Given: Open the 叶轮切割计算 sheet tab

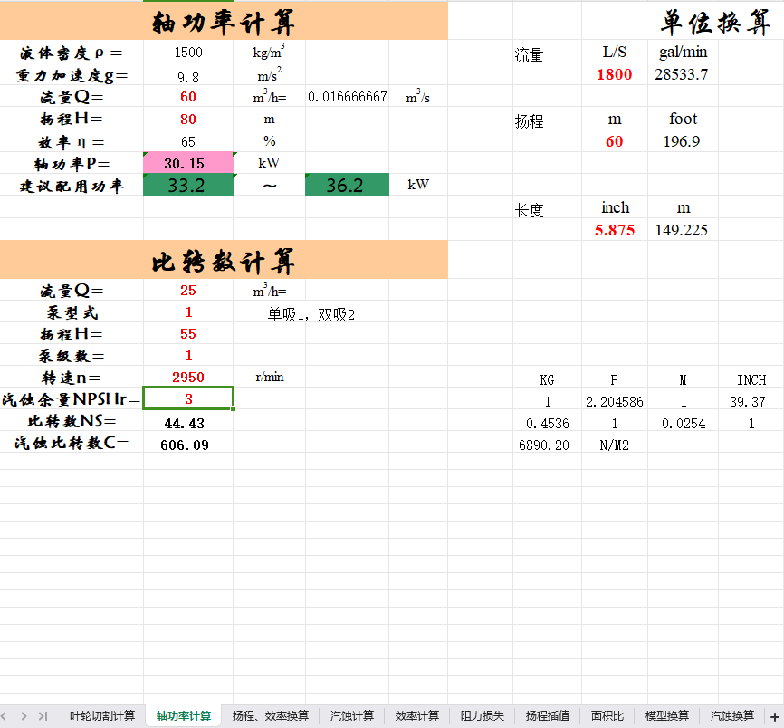Looking at the screenshot, I should [102, 716].
